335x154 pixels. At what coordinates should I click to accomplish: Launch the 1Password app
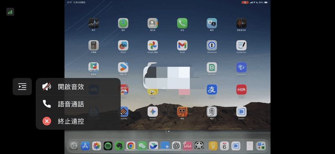pyautogui.click(x=212, y=45)
